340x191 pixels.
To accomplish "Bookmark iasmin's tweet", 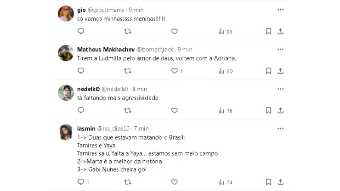I will click(268, 182).
